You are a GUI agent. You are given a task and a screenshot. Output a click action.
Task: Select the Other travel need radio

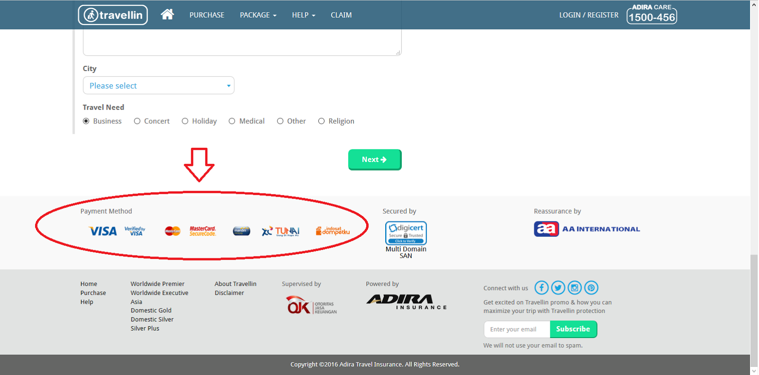coord(280,121)
